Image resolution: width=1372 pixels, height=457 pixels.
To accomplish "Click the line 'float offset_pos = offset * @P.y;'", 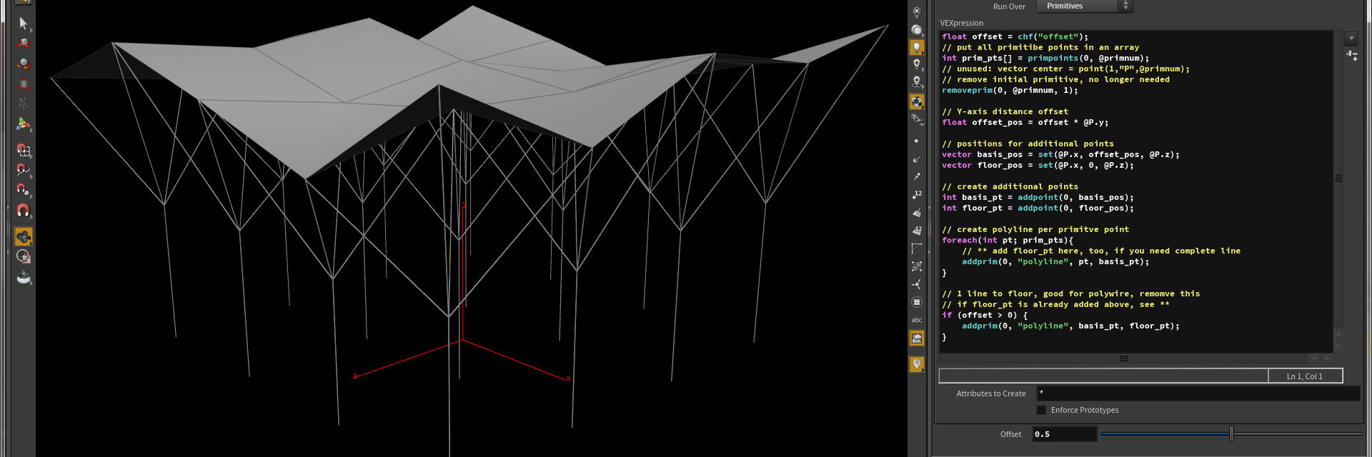I will click(1025, 122).
